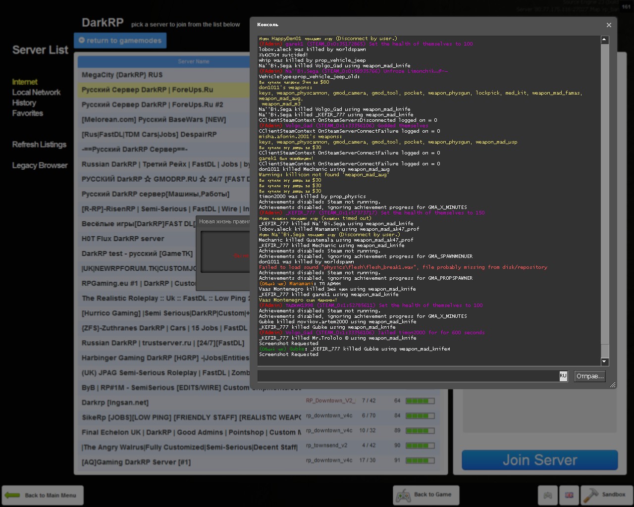The width and height of the screenshot is (634, 507).
Task: Select server MegaCity (DarkRP) RUS
Action: point(163,75)
